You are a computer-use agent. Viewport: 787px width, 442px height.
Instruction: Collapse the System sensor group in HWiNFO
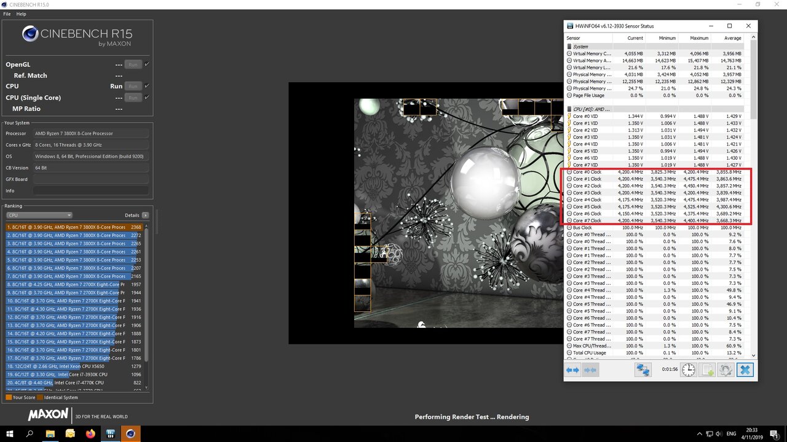coord(569,47)
